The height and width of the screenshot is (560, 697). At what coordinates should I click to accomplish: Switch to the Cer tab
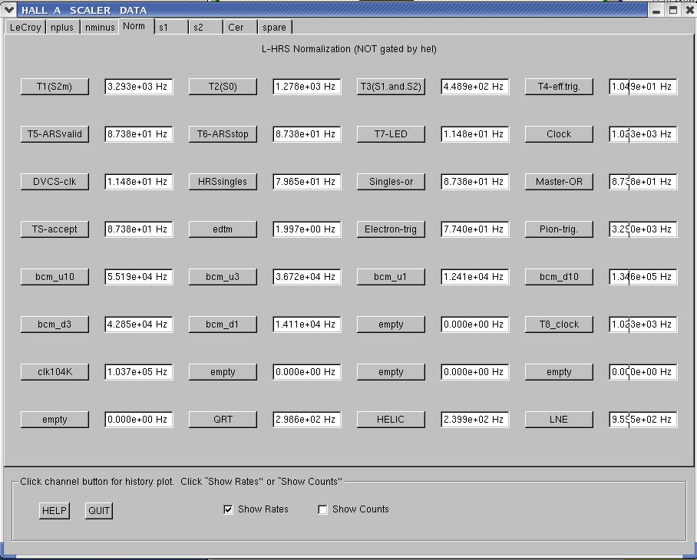coord(240,27)
